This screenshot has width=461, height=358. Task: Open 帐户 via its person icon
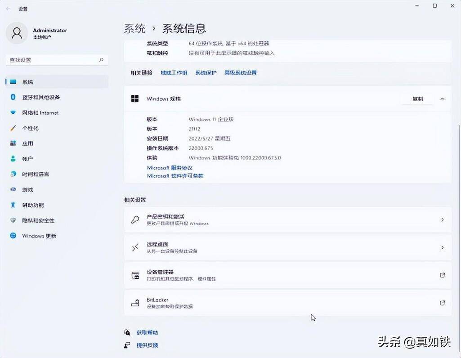[13, 159]
